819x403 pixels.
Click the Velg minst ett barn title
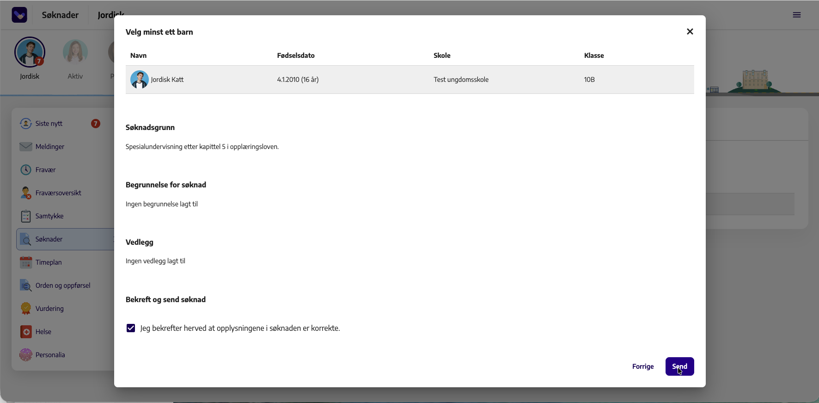coord(159,32)
